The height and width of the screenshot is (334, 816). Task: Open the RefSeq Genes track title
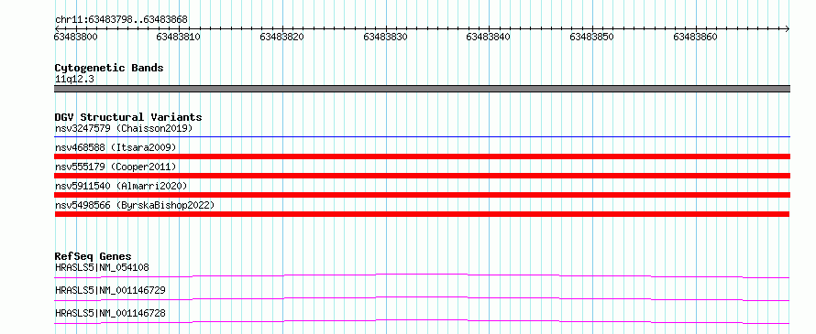(x=94, y=256)
